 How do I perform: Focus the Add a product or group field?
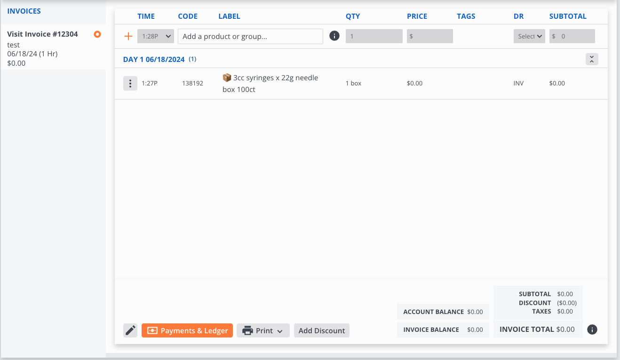tap(250, 36)
